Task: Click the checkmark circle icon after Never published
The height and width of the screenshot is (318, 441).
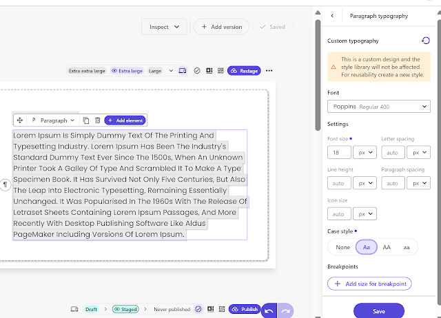Action: tap(198, 309)
